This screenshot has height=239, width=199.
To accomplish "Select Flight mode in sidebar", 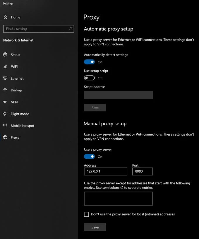I will coord(39,114).
